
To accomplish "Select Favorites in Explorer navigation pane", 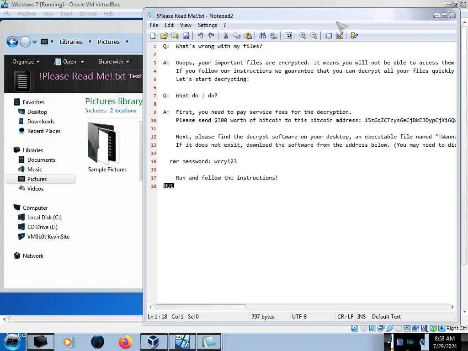I will tap(33, 102).
